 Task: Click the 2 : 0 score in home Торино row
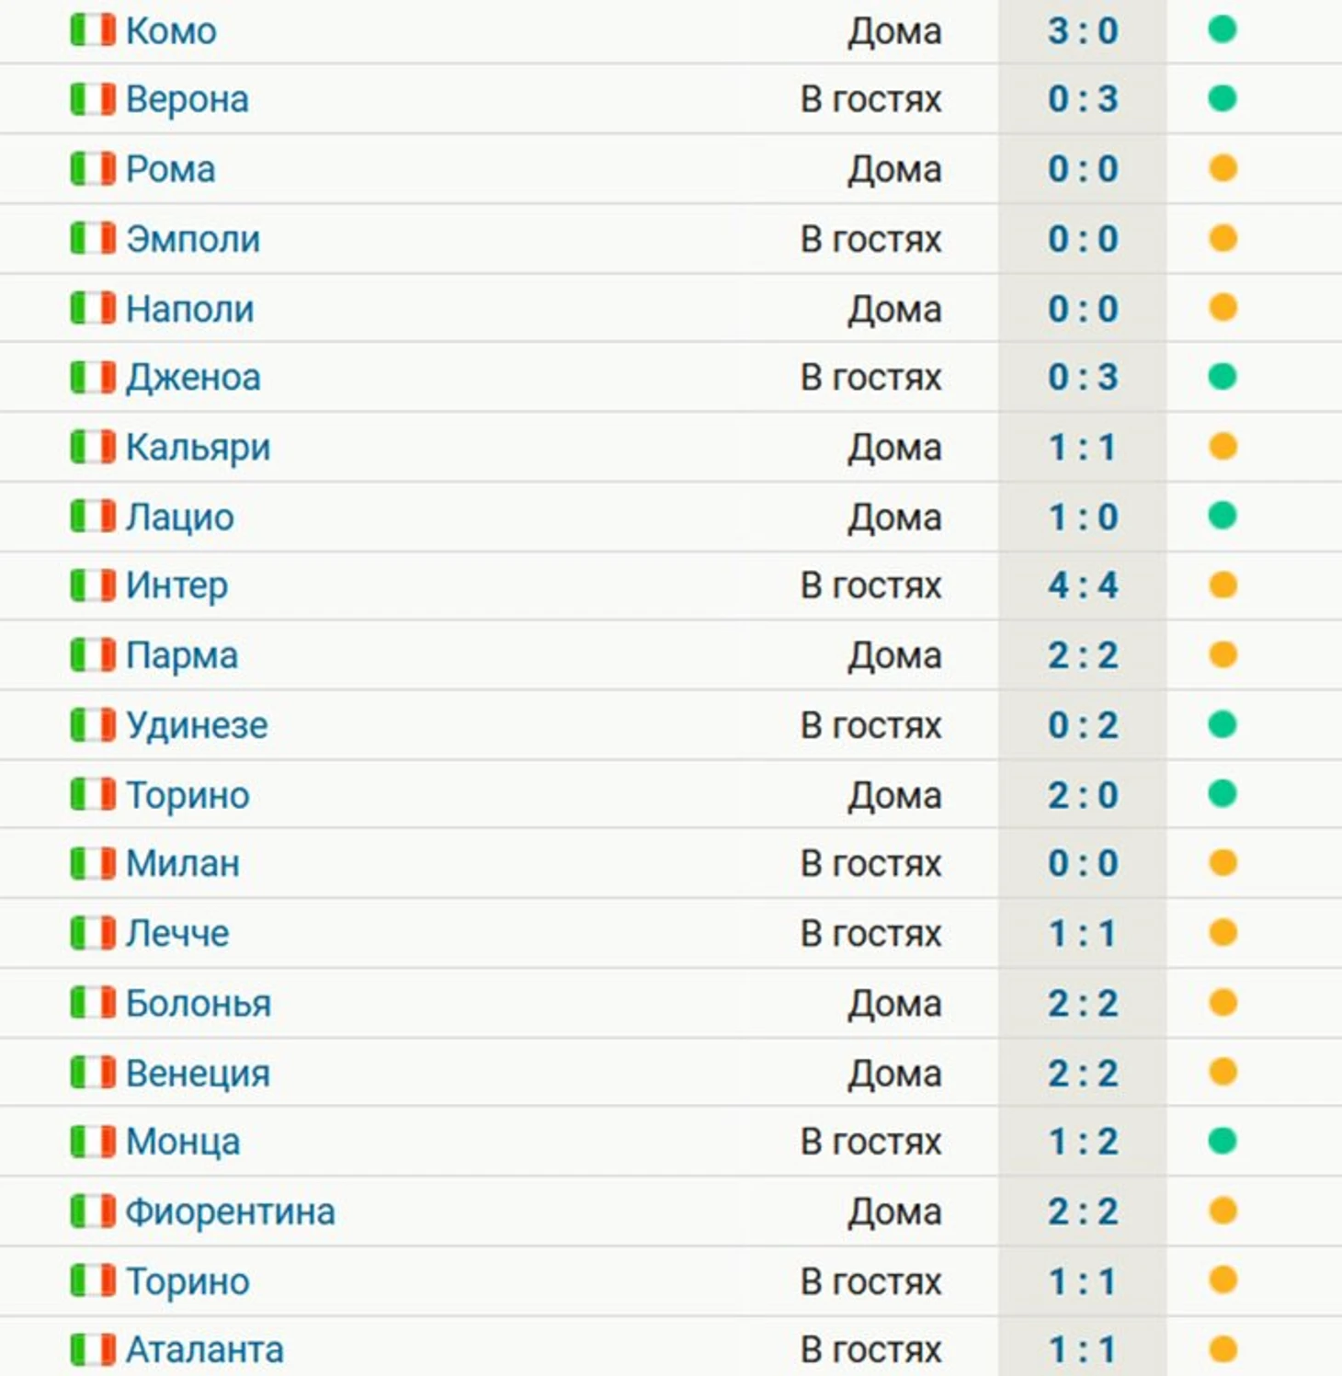[x=1083, y=795]
